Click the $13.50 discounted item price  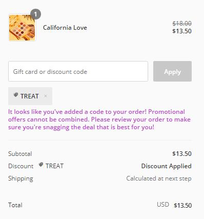point(182,31)
